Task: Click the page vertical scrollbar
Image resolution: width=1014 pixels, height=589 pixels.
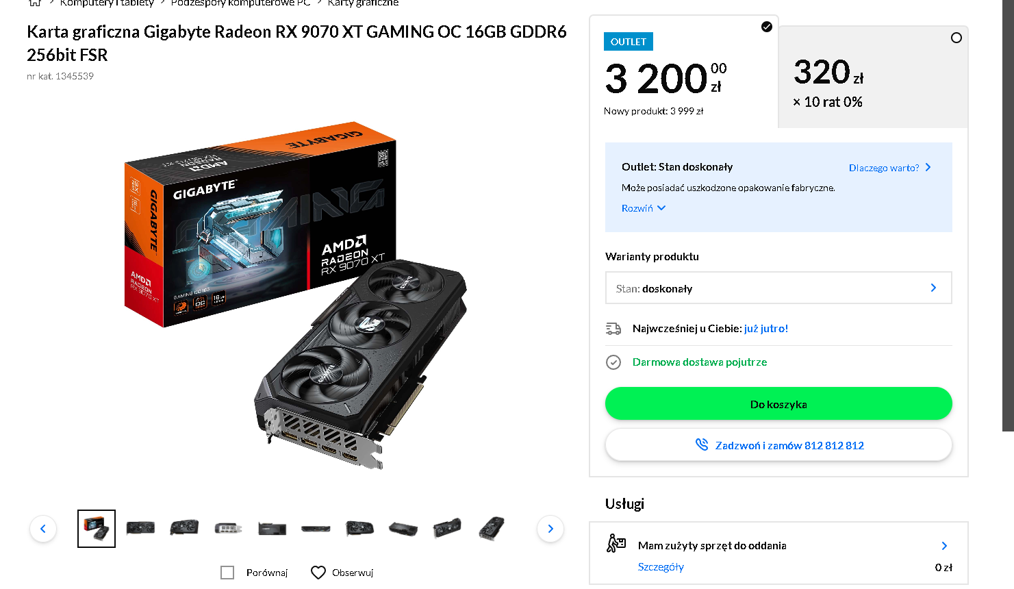Action: coord(1008,216)
